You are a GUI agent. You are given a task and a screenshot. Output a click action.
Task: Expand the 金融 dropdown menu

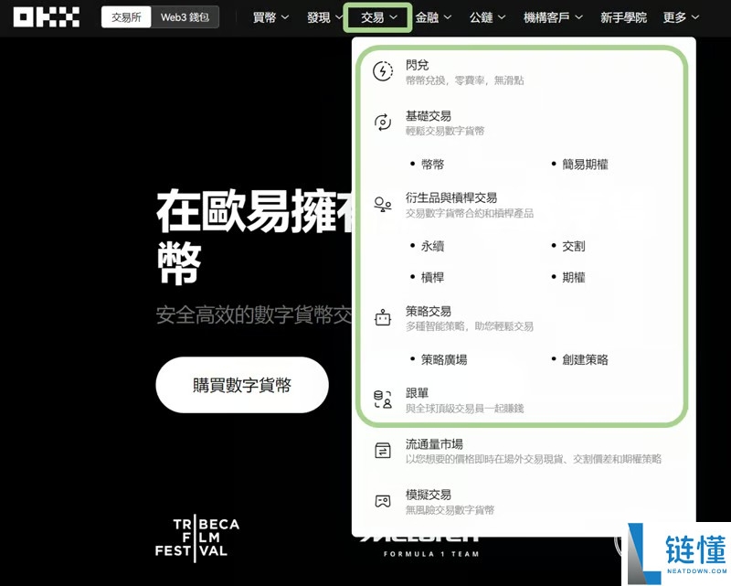click(x=433, y=17)
